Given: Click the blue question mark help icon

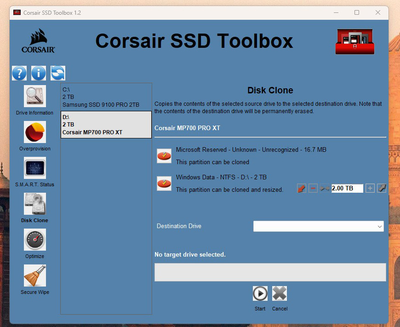Looking at the screenshot, I should 19,73.
